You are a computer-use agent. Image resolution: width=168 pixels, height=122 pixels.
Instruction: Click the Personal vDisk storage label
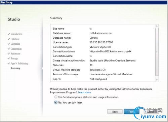[x=66, y=74]
